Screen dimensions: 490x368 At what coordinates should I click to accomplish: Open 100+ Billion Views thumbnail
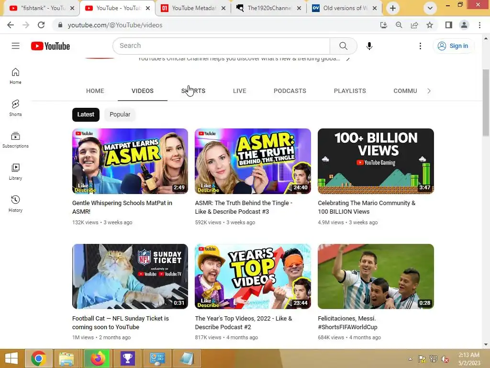pyautogui.click(x=376, y=161)
